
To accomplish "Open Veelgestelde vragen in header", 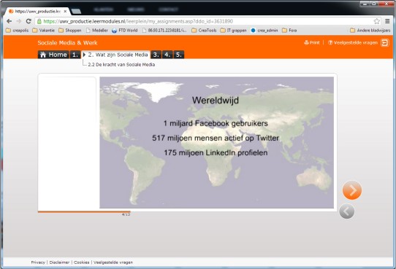I will coord(353,42).
